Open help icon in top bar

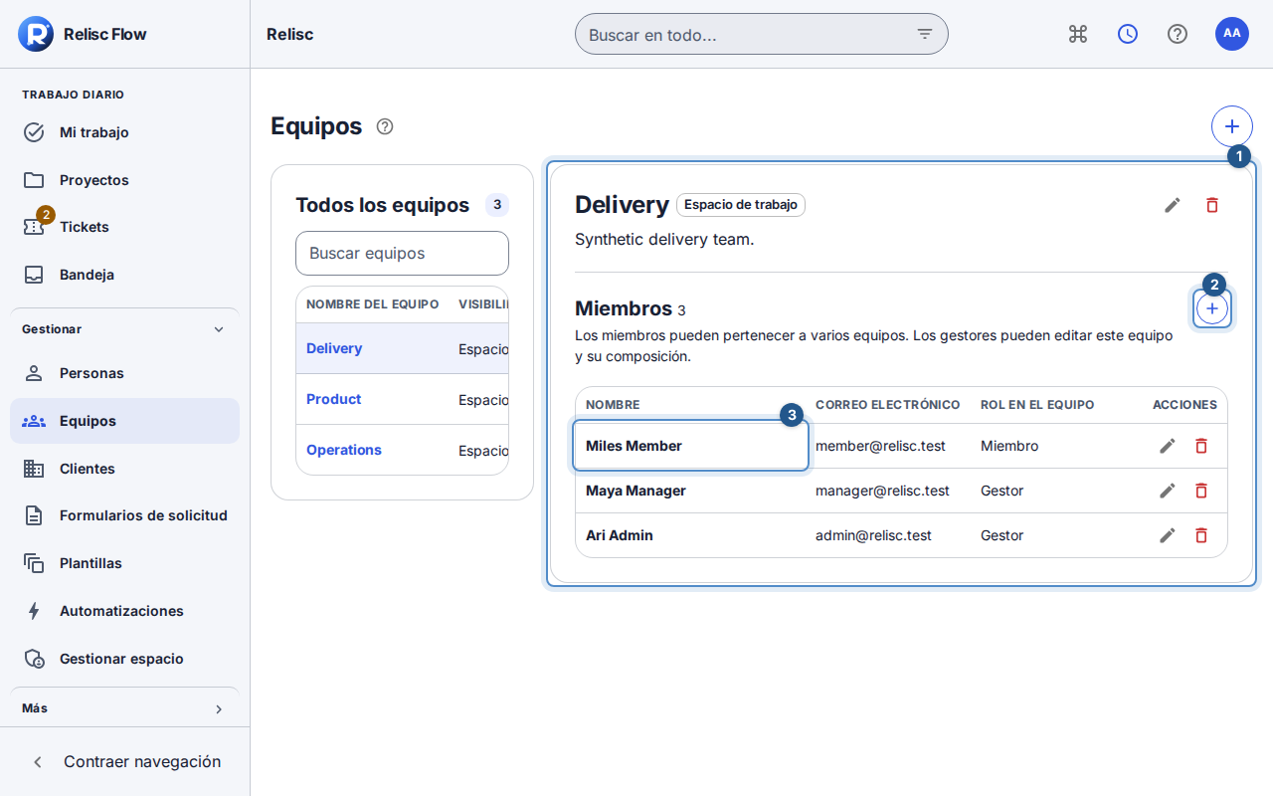click(1178, 34)
